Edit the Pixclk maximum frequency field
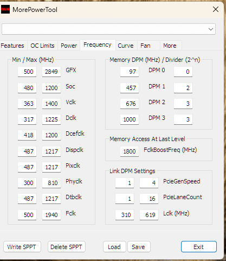 point(51,167)
